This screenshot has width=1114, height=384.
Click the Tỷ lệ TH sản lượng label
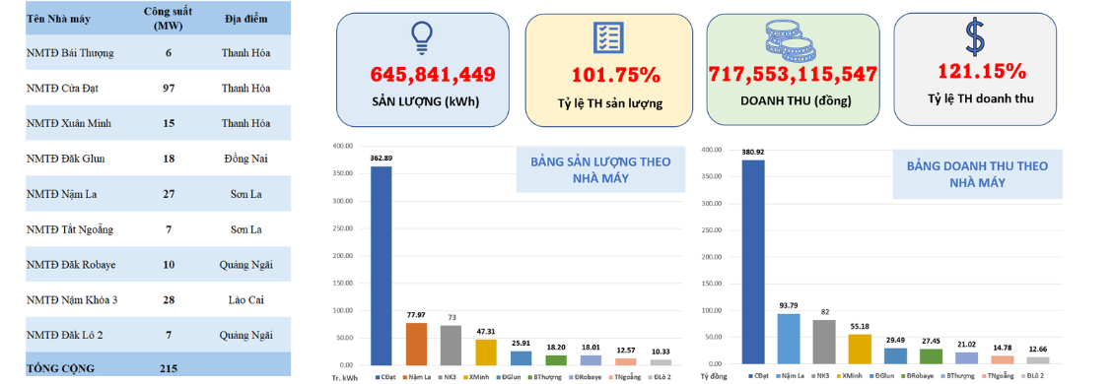coord(609,103)
